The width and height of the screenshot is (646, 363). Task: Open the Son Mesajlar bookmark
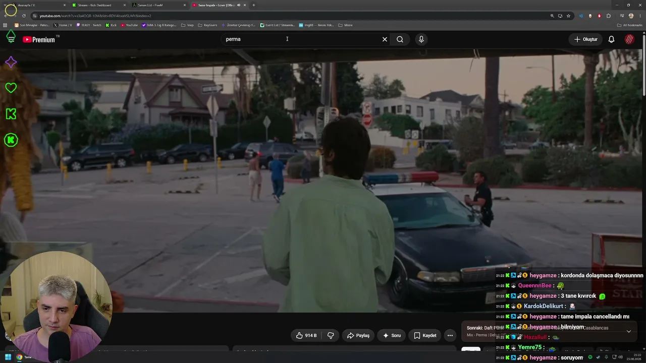click(x=32, y=25)
